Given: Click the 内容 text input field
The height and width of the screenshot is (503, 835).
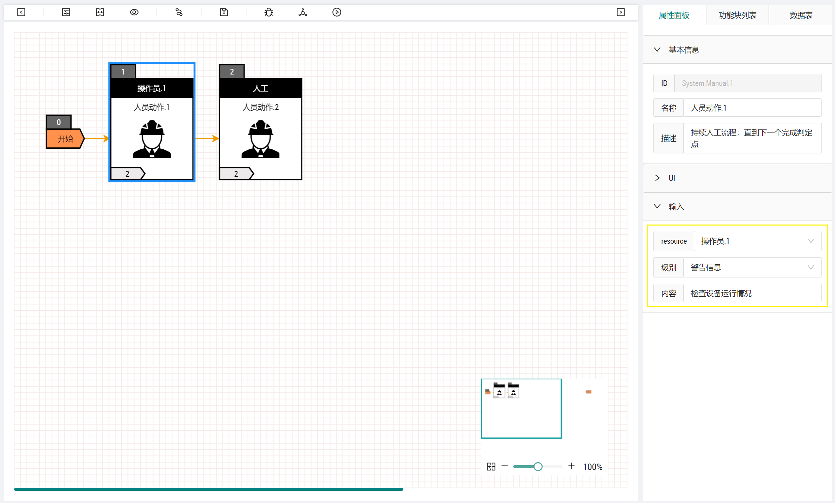Looking at the screenshot, I should tap(752, 293).
